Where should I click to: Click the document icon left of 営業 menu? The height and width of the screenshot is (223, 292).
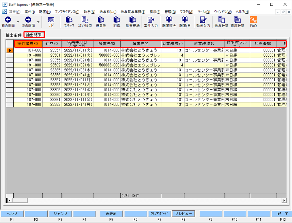click(5, 12)
